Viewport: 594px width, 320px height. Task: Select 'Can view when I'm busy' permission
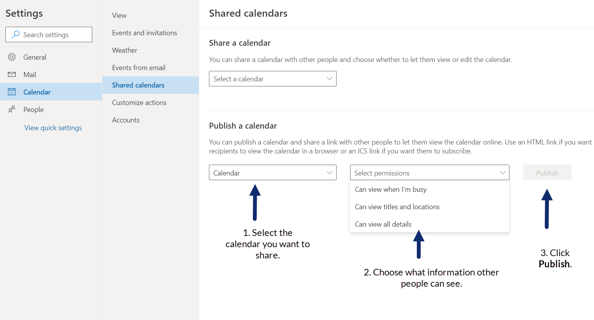[x=390, y=189]
